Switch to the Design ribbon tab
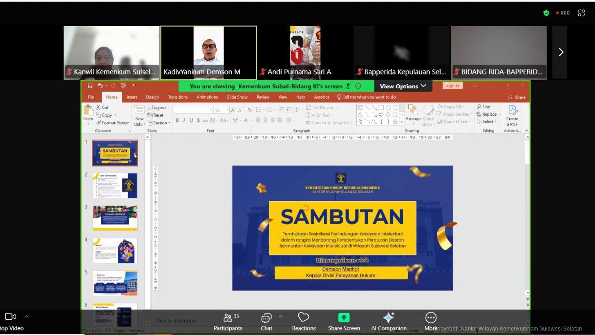Screen dimensions: 595x335 click(152, 97)
